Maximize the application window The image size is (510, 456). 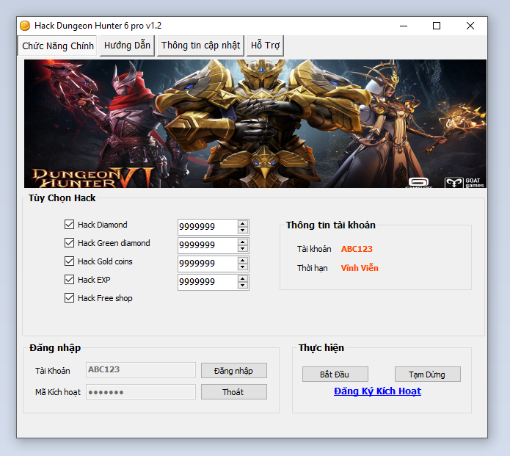click(437, 26)
